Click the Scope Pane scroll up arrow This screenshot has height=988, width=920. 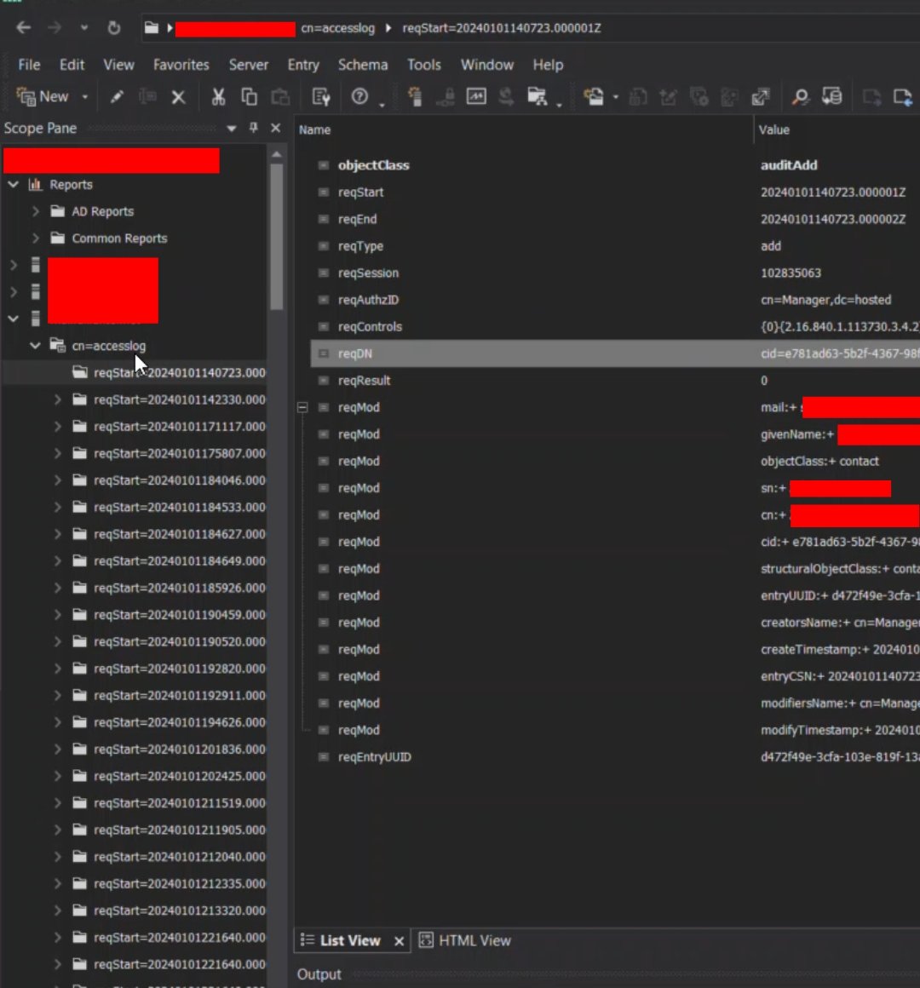coord(277,154)
